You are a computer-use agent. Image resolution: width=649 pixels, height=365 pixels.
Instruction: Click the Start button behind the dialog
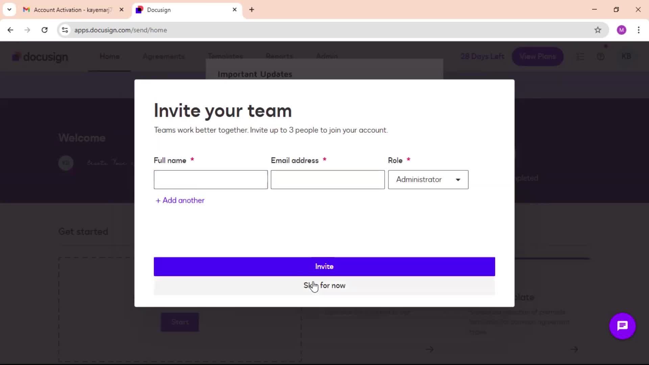[x=180, y=322]
